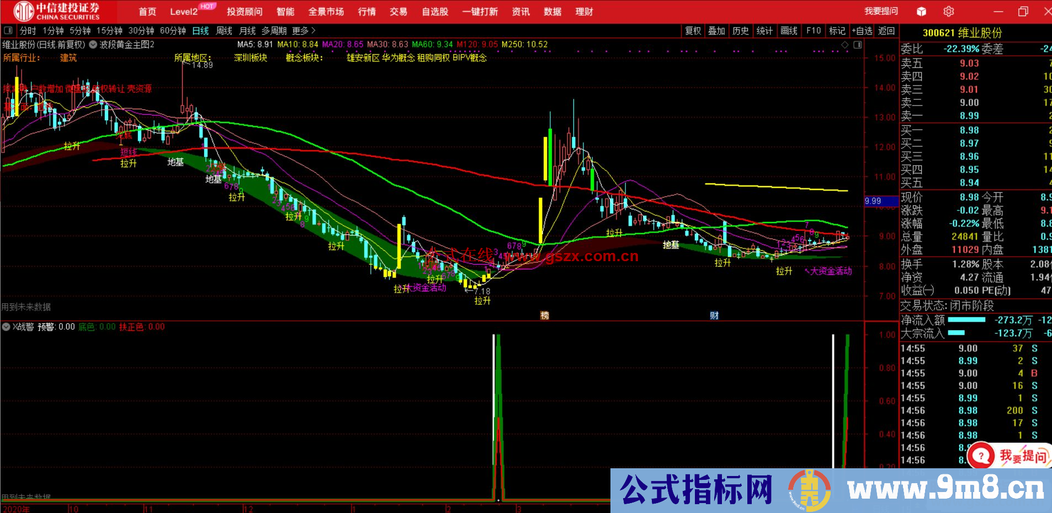Viewport: 1052px width, 513px height.
Task: Open the settings gear icon in the title bar
Action: coord(949,11)
